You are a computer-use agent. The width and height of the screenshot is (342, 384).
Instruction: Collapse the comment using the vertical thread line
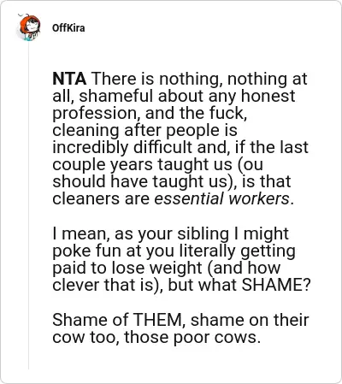(28, 205)
